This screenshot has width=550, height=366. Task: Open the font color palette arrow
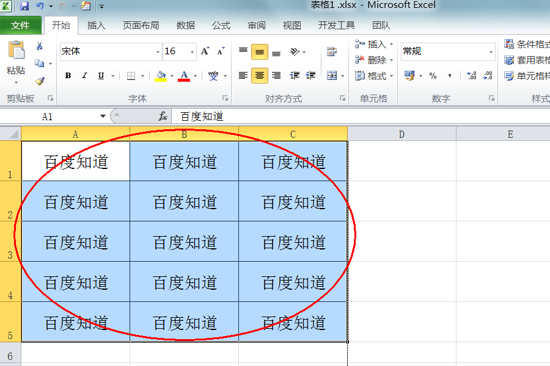pos(196,76)
